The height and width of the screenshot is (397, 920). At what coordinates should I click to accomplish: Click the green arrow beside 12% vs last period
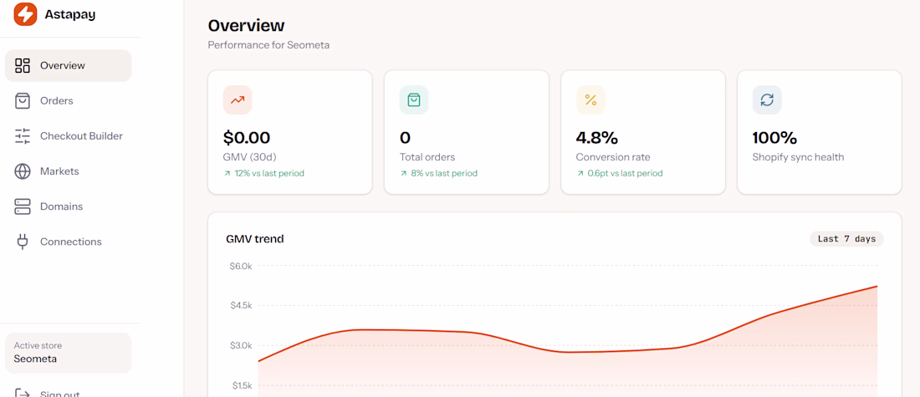227,174
